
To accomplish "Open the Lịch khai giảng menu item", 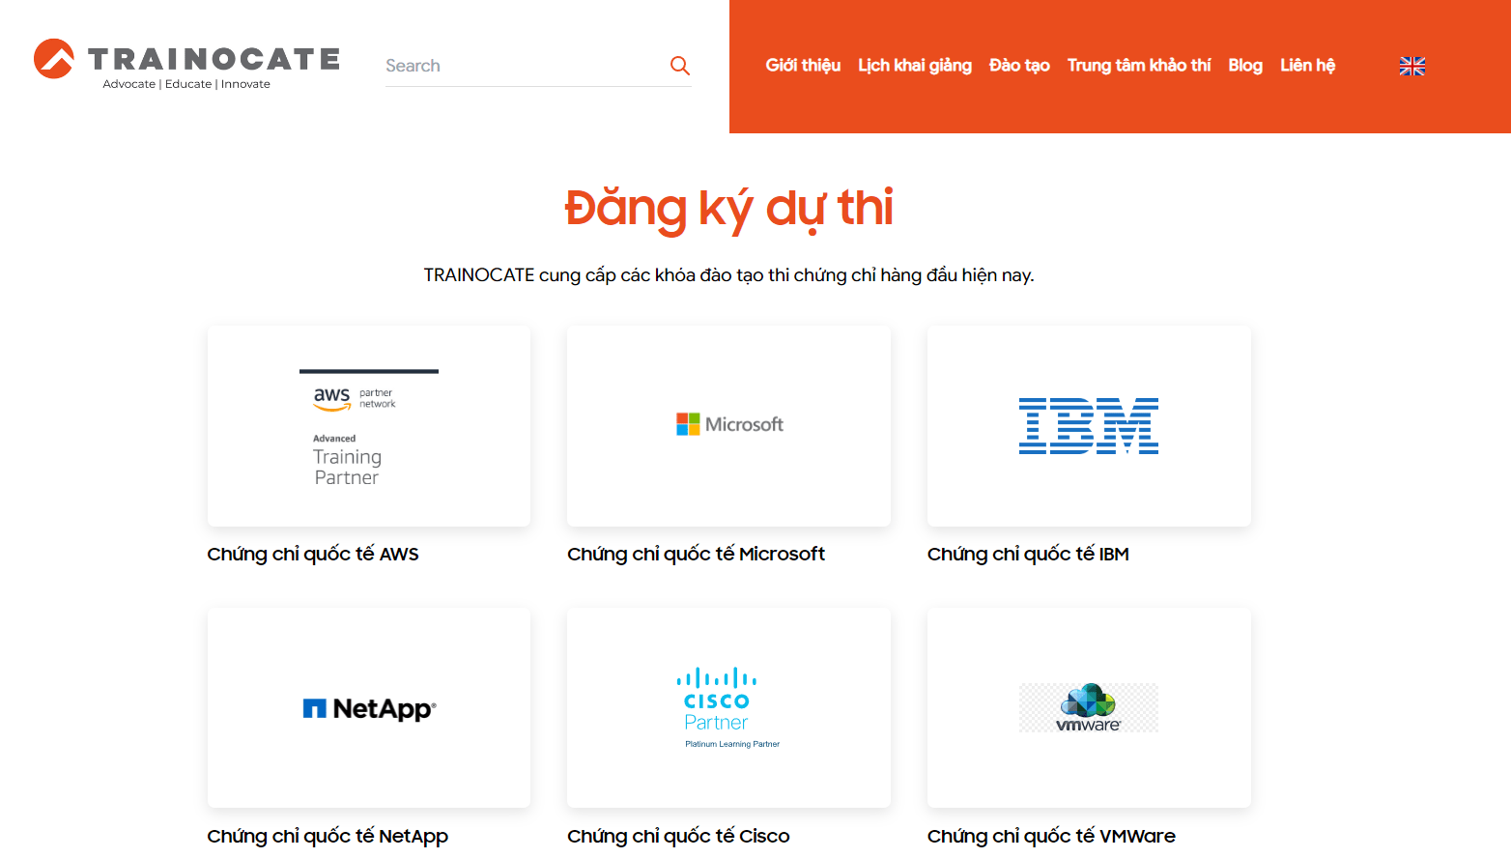I will coord(914,66).
